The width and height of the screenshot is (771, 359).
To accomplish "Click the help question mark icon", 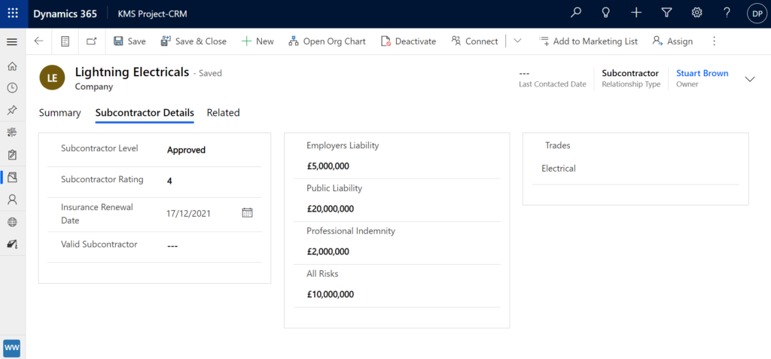I will tap(727, 14).
